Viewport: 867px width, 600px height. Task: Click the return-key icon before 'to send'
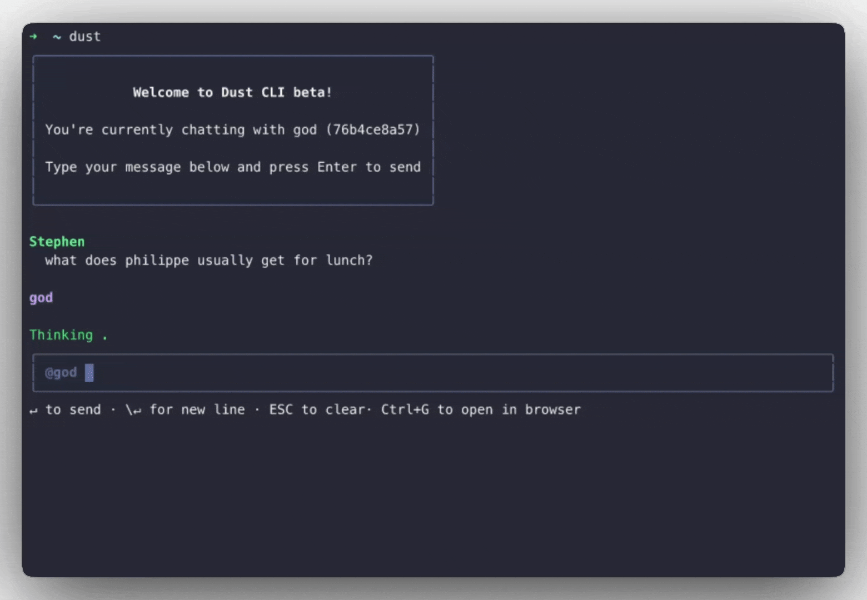[x=33, y=411]
